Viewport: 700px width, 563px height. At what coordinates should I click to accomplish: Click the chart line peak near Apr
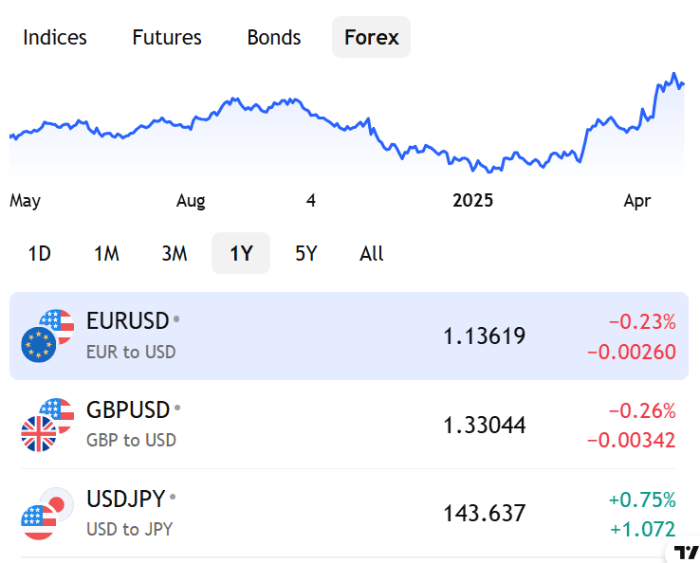pyautogui.click(x=673, y=74)
